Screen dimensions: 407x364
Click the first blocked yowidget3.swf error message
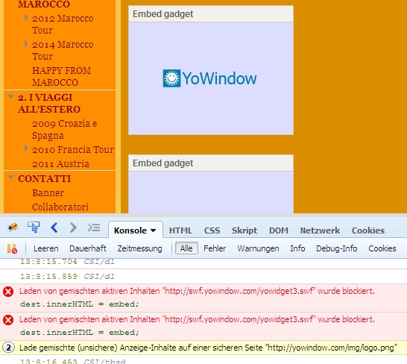[x=197, y=291]
